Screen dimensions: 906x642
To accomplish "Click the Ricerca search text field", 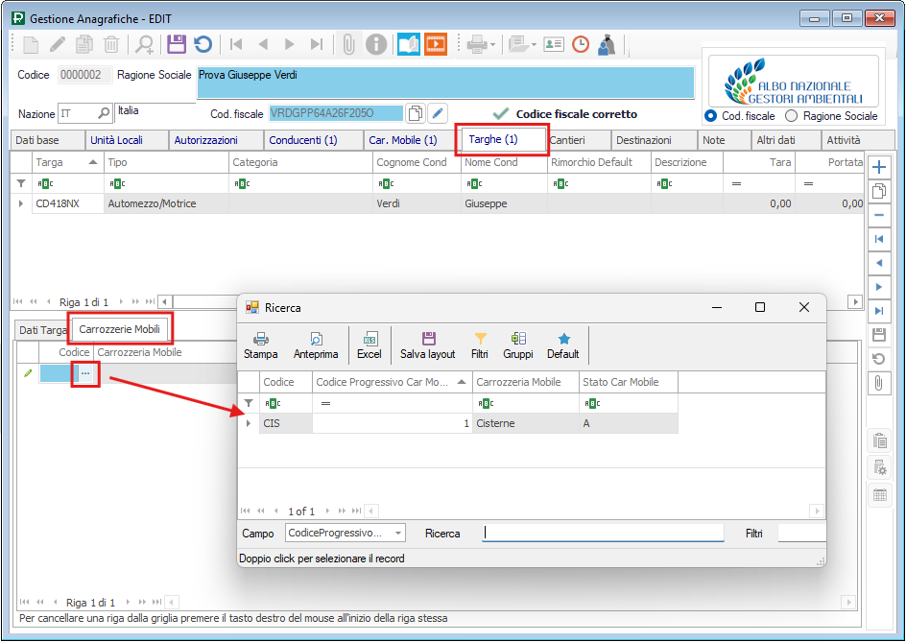I will coord(603,533).
